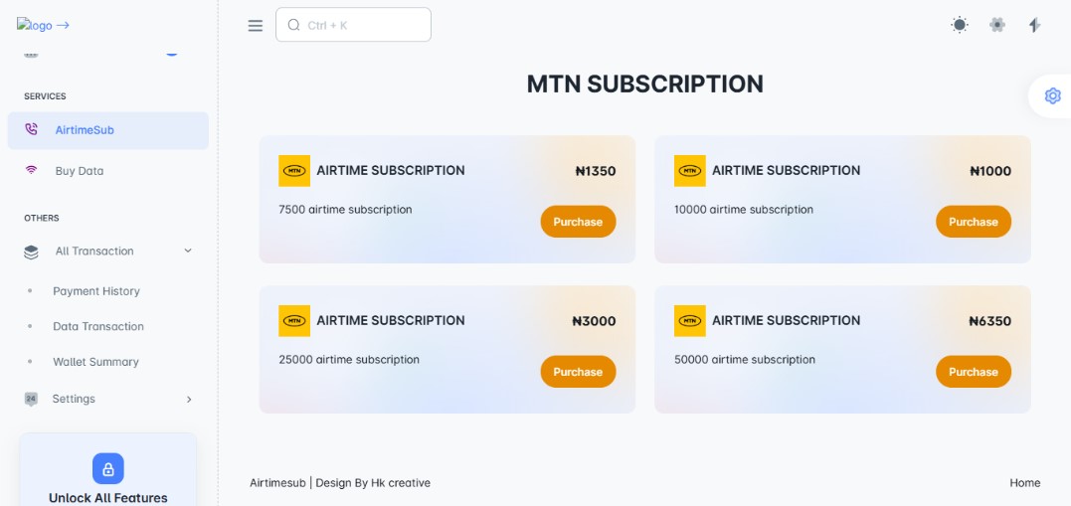Click the Unlock All Features lock icon
Image resolution: width=1071 pixels, height=506 pixels.
(107, 467)
